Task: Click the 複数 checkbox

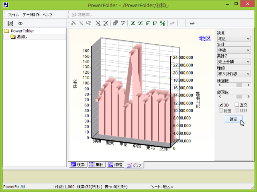Action: [237, 110]
